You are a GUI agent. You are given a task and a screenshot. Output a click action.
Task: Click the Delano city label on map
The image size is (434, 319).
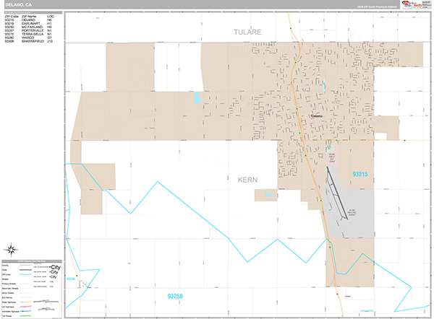(317, 116)
